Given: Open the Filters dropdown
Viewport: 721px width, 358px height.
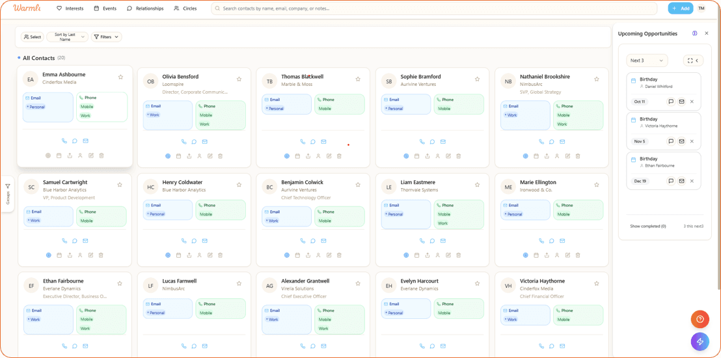Looking at the screenshot, I should (106, 37).
